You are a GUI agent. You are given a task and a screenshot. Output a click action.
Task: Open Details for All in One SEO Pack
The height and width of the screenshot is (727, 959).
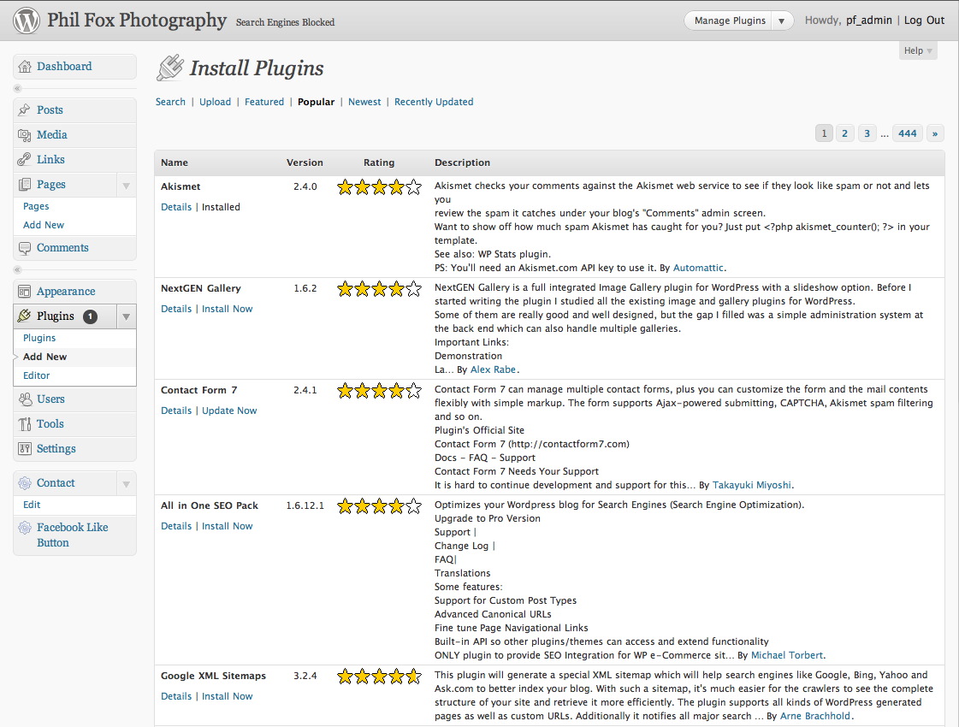click(x=176, y=526)
